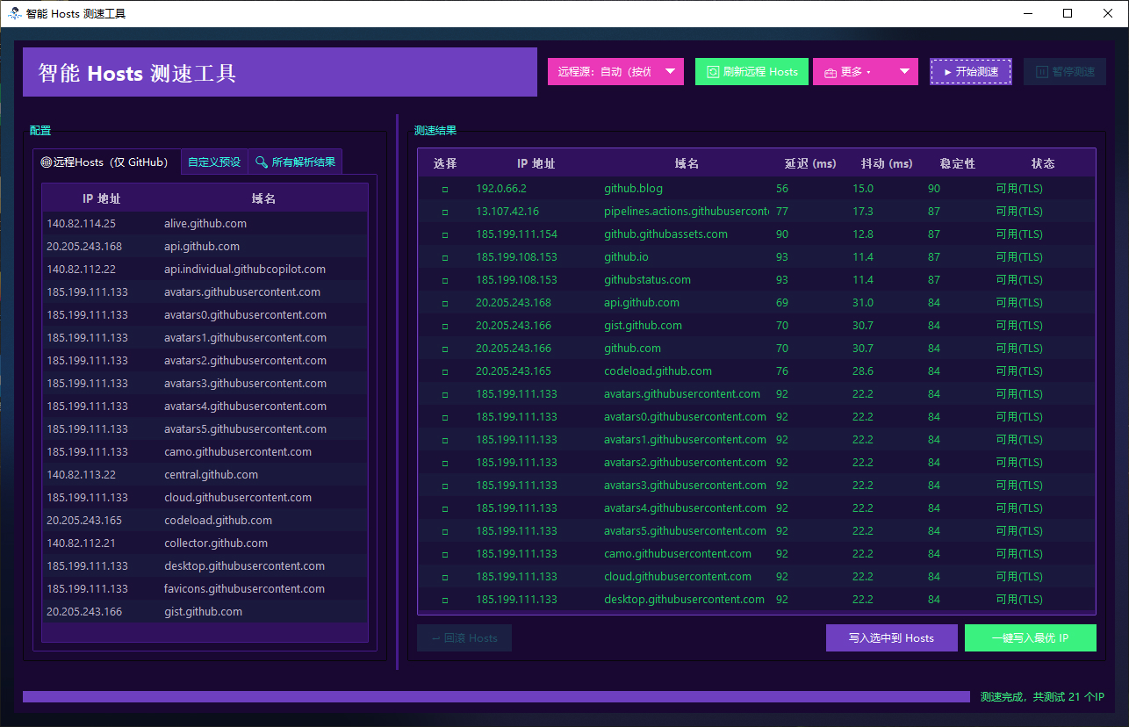
Task: Tick the githubstatus.com row checkbox
Action: click(444, 280)
